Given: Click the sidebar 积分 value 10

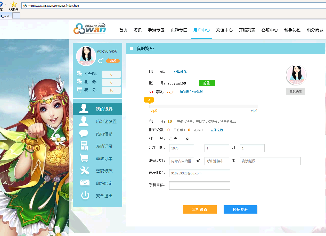Looking at the screenshot, I should (x=111, y=90).
